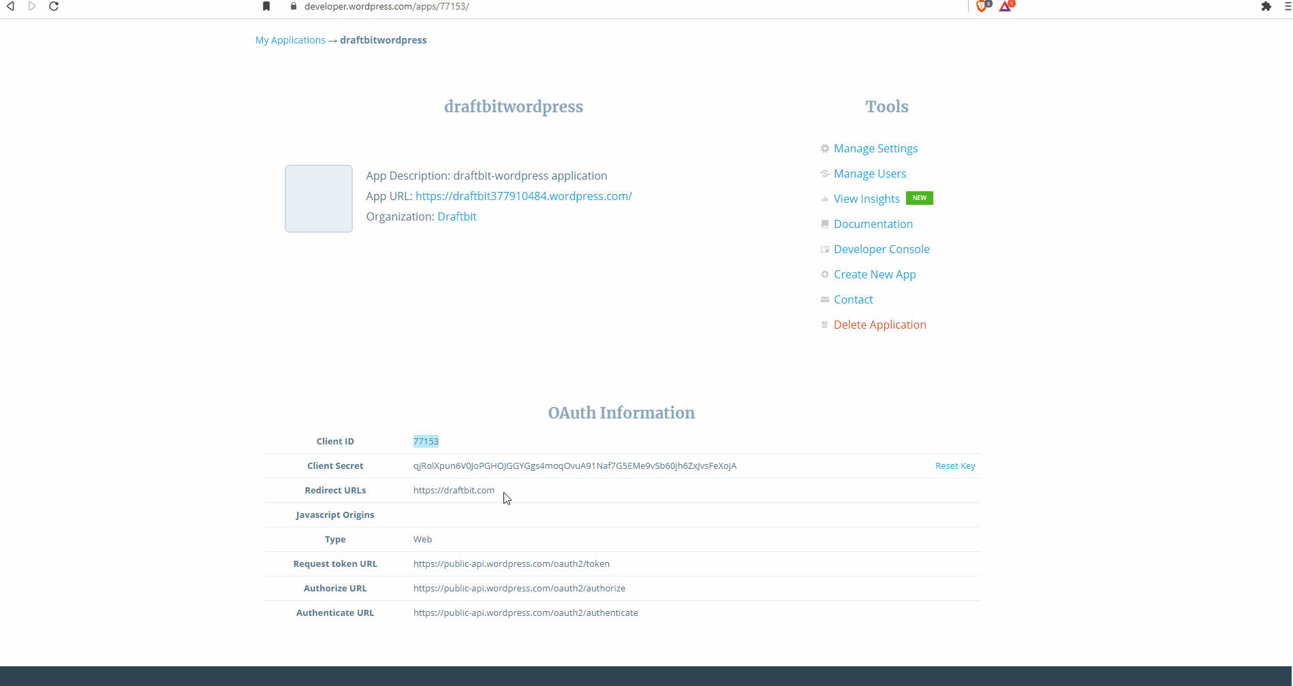Click the Redirect URL https://draftbit.com
This screenshot has height=686, width=1293.
454,491
